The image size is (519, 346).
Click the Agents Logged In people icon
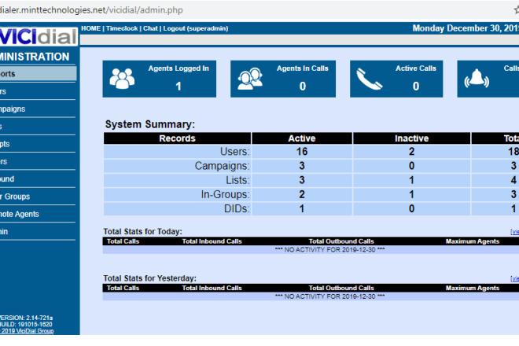pos(122,79)
